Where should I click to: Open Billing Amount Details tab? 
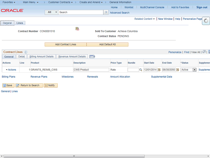click(x=42, y=57)
